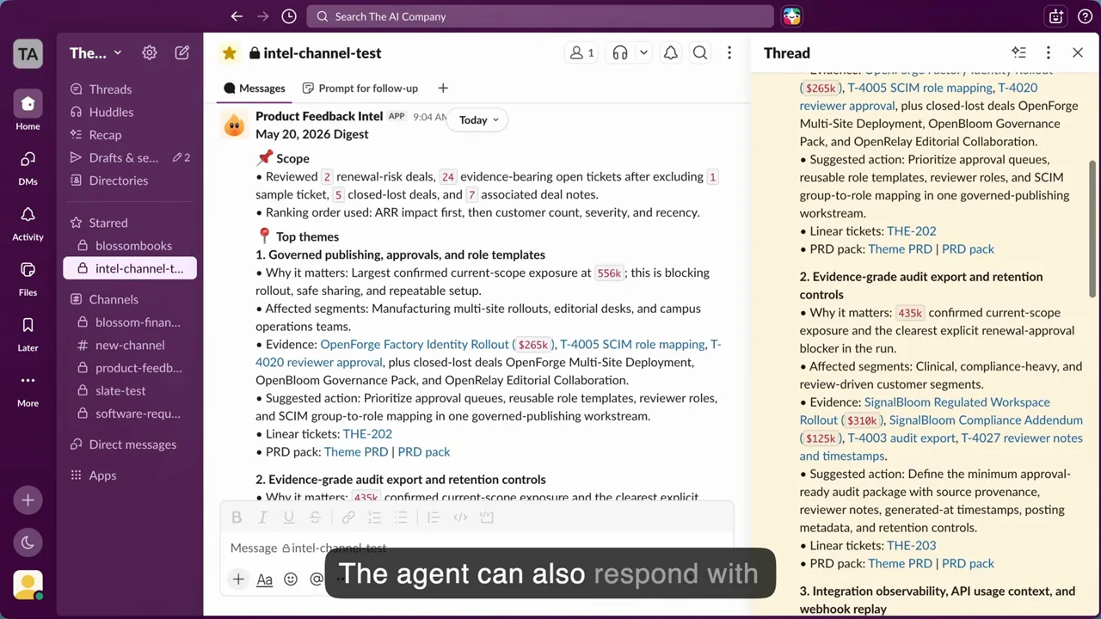Image resolution: width=1101 pixels, height=619 pixels.
Task: Open huddle options dropdown arrow
Action: click(x=643, y=53)
